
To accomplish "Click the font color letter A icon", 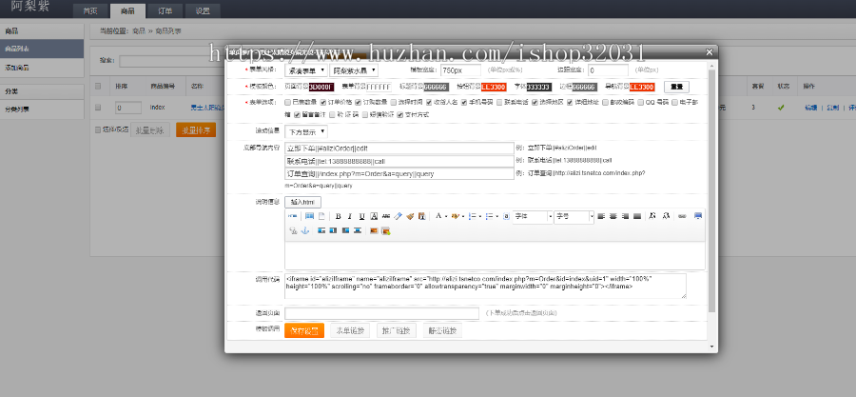I will click(x=438, y=216).
